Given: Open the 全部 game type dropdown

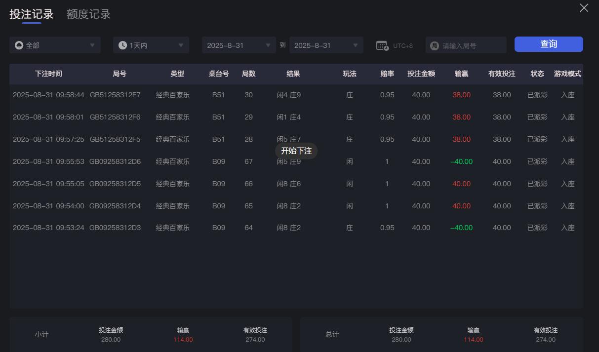Looking at the screenshot, I should pyautogui.click(x=54, y=44).
